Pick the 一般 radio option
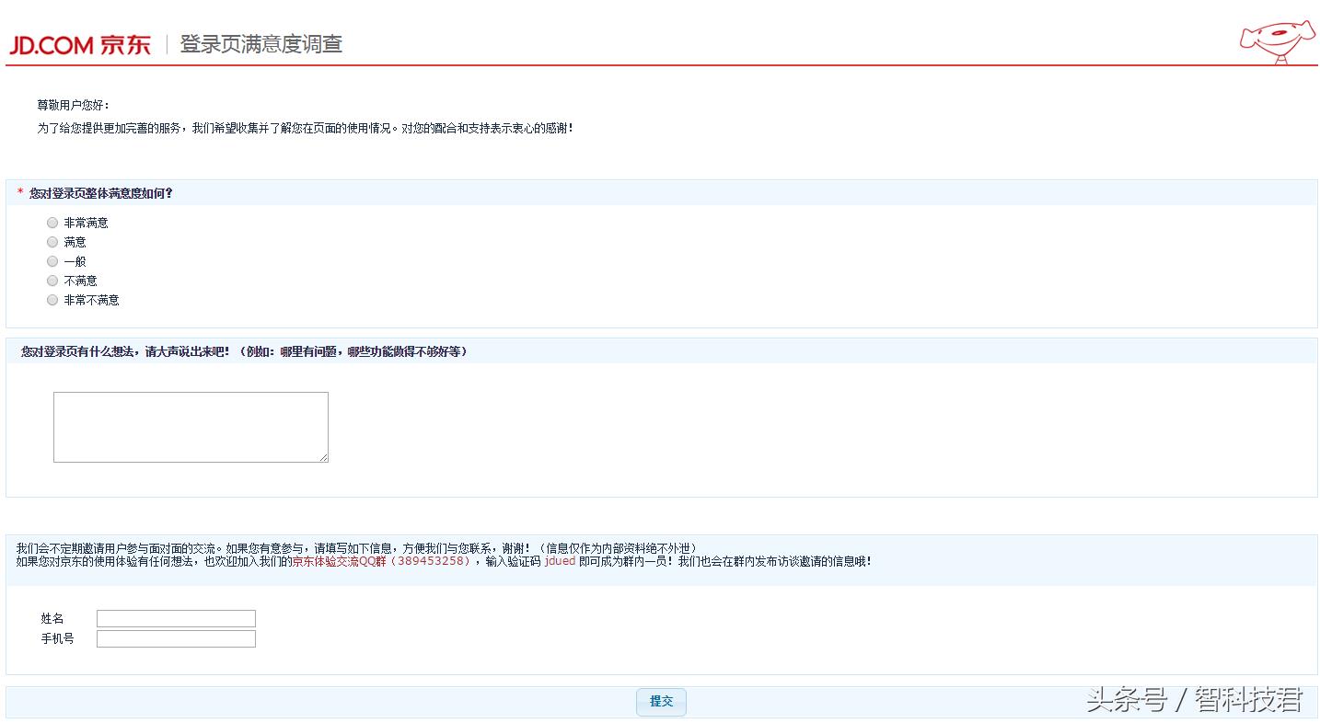 tap(52, 261)
